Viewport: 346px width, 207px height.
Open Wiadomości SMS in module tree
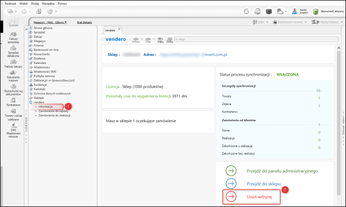[45, 72]
